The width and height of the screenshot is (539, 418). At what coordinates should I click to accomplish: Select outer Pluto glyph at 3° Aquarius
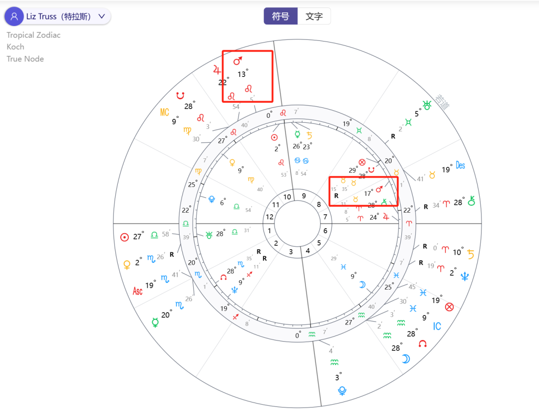342,391
